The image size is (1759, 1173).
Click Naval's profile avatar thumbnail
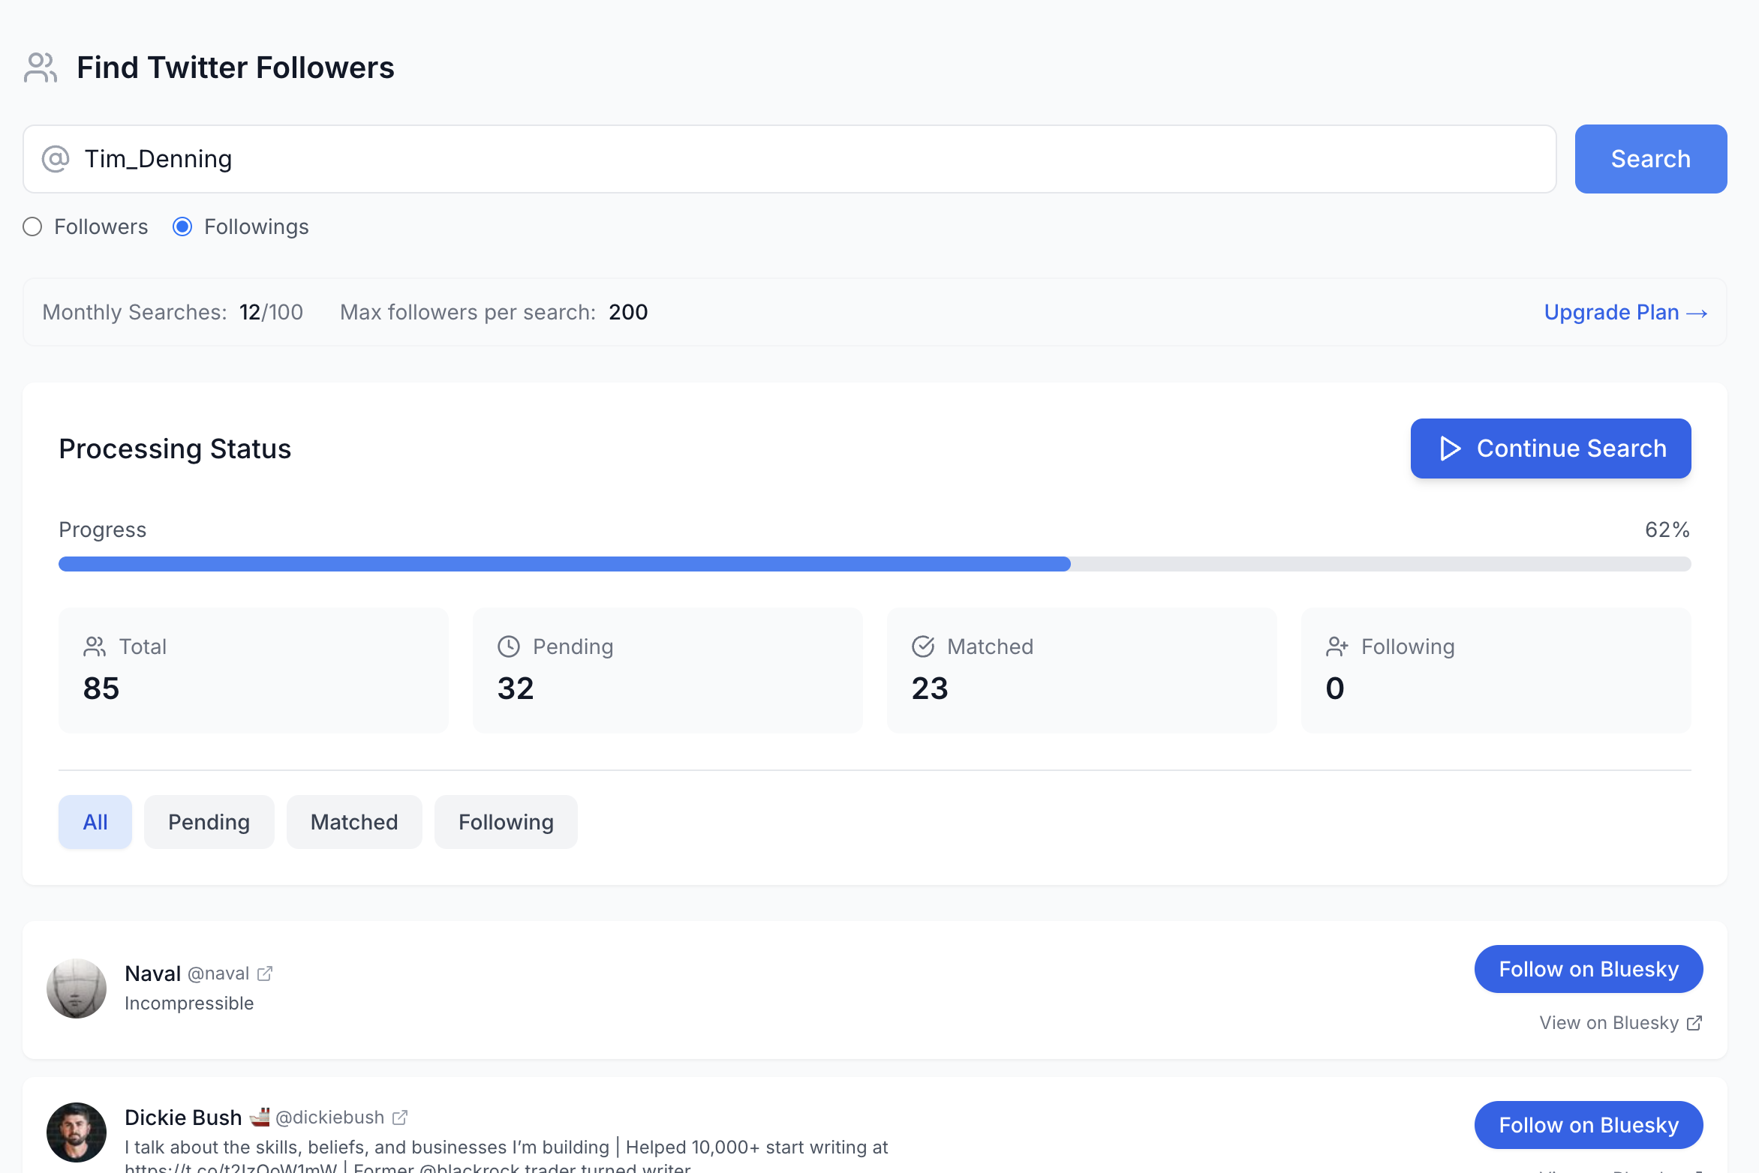(x=77, y=988)
